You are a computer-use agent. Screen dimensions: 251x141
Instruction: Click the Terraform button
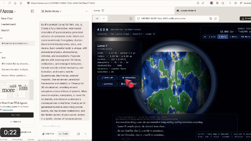tap(129, 78)
